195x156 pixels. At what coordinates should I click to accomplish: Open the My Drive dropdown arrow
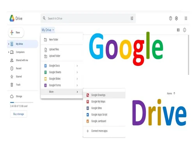53,30
